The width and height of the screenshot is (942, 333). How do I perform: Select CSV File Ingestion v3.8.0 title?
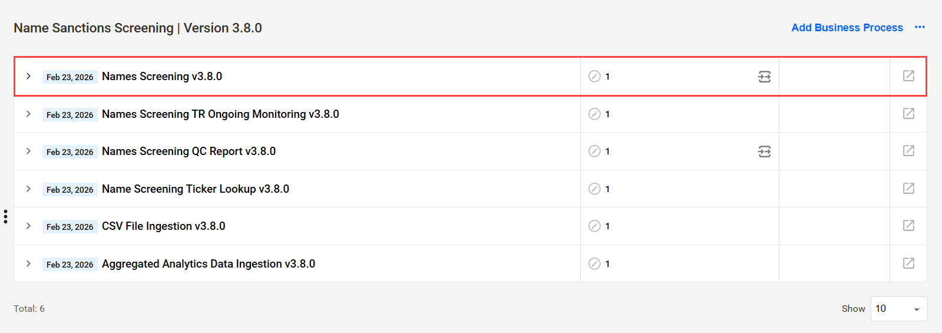click(163, 226)
